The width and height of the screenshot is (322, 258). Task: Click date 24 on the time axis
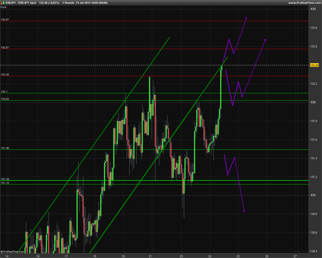[210, 256]
